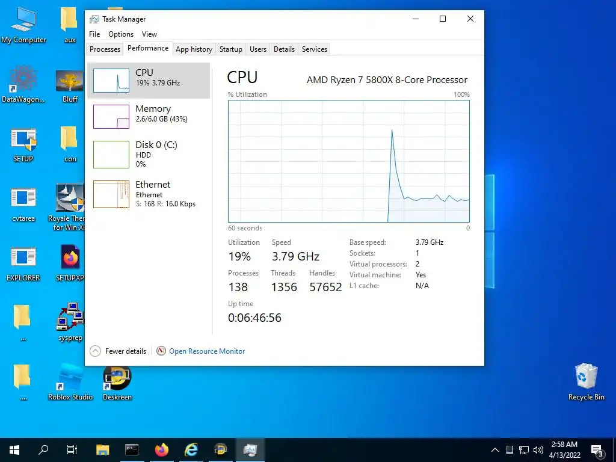Select the Bluff desktop icon
The height and width of the screenshot is (462, 616).
pos(70,85)
